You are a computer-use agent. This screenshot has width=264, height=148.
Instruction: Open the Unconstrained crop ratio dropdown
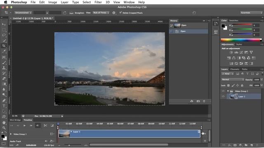pos(23,13)
